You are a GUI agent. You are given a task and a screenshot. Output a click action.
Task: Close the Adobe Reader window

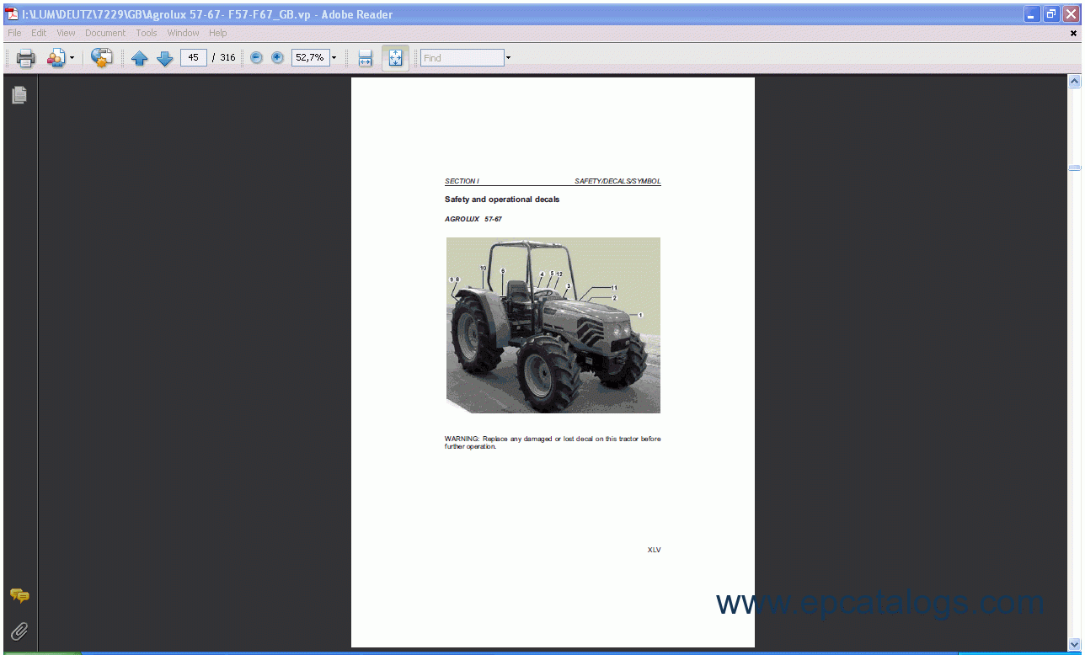coord(1071,13)
